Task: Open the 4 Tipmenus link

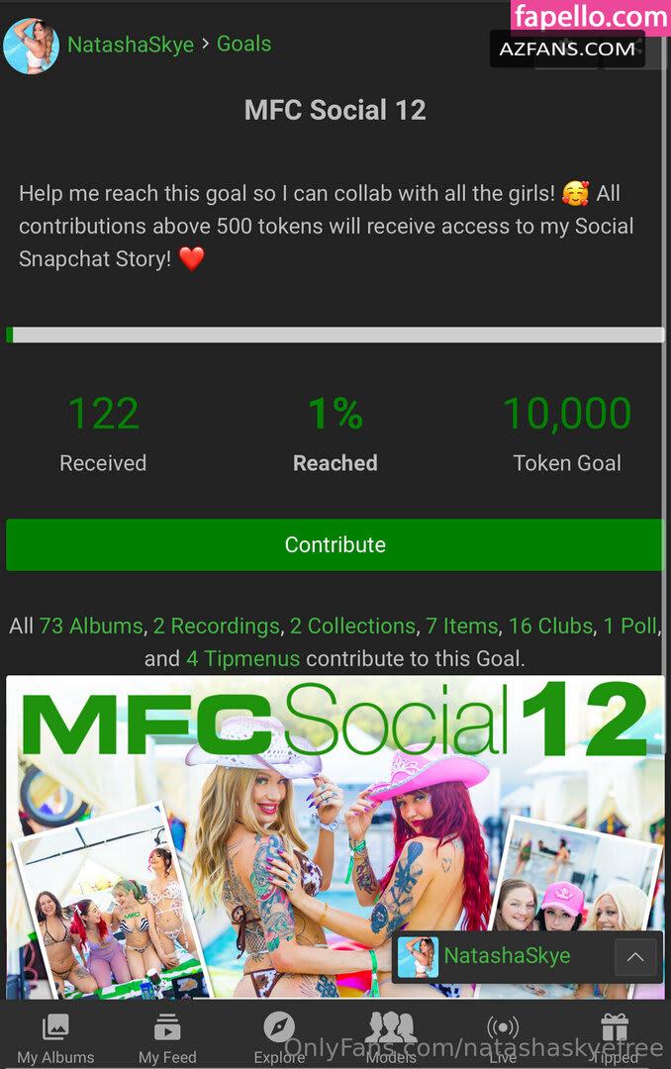Action: [x=242, y=658]
